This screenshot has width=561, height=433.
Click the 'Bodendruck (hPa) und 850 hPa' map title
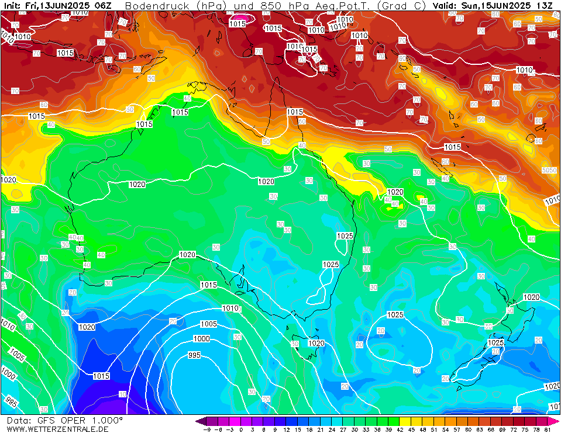pyautogui.click(x=219, y=6)
